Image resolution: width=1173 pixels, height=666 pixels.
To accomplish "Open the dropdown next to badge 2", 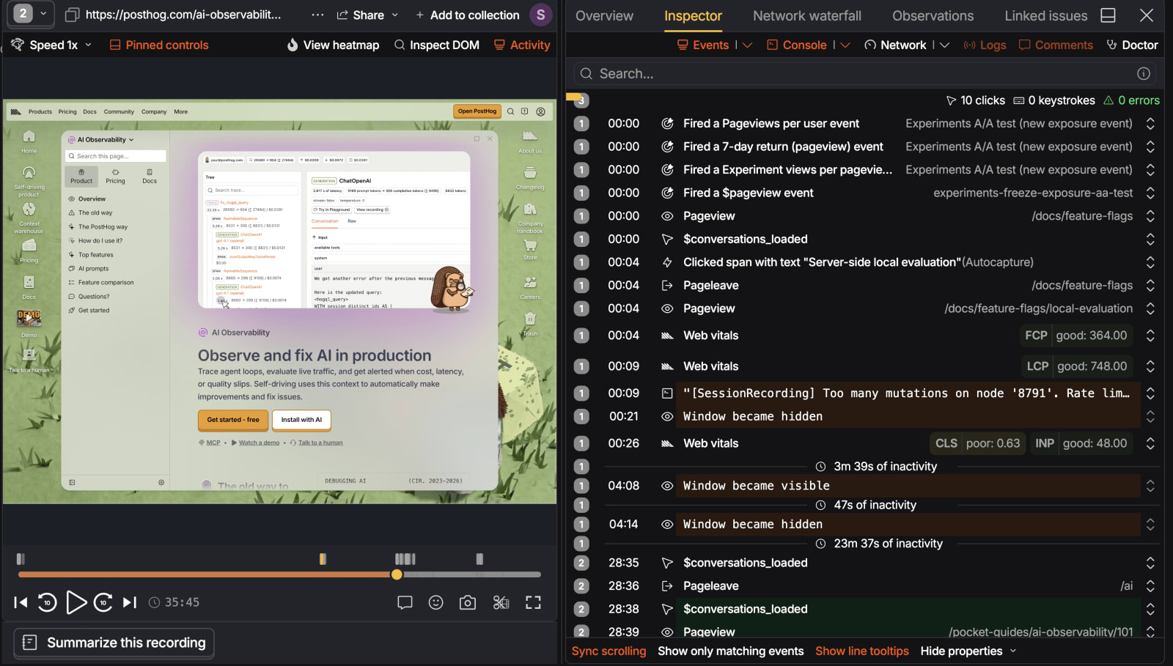I will click(x=43, y=14).
